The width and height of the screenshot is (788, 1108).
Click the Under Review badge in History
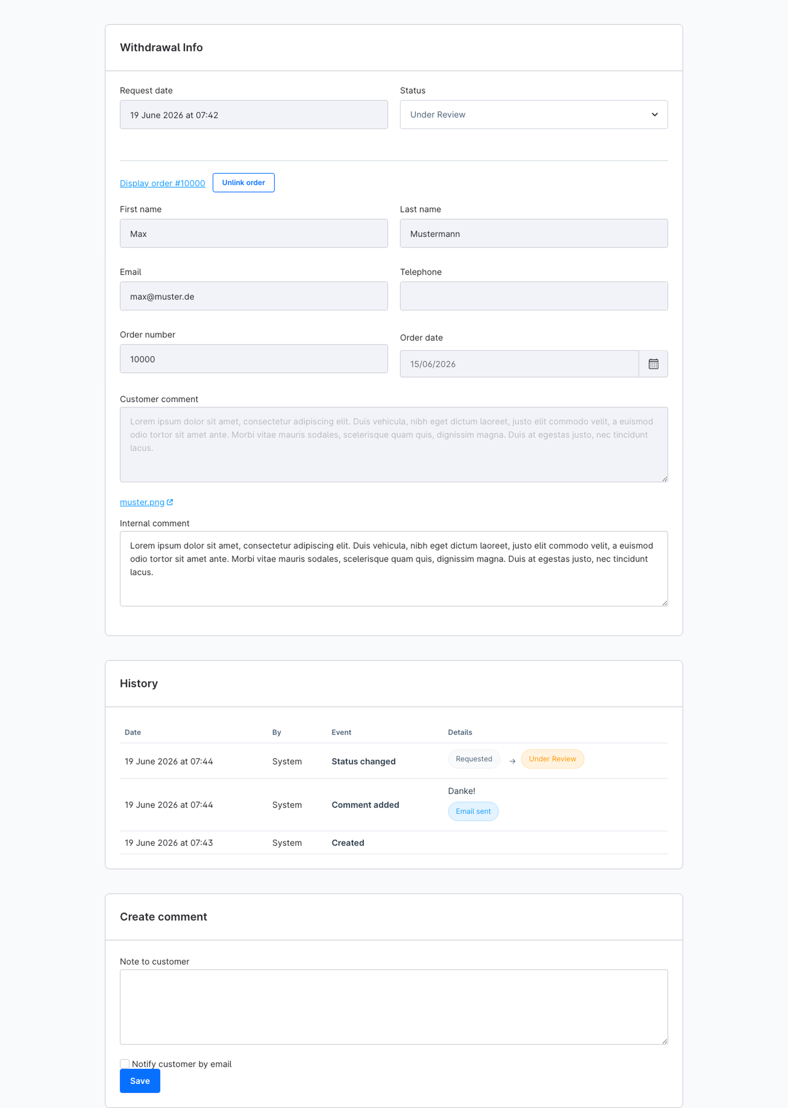point(553,759)
